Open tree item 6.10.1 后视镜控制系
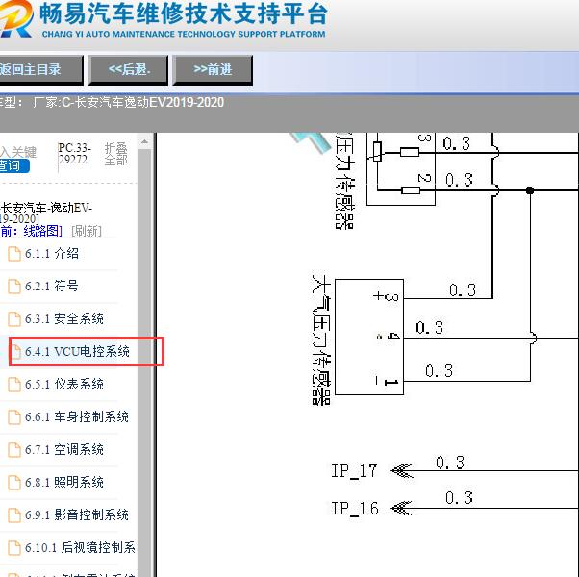Screen dimensions: 579x577 80,547
